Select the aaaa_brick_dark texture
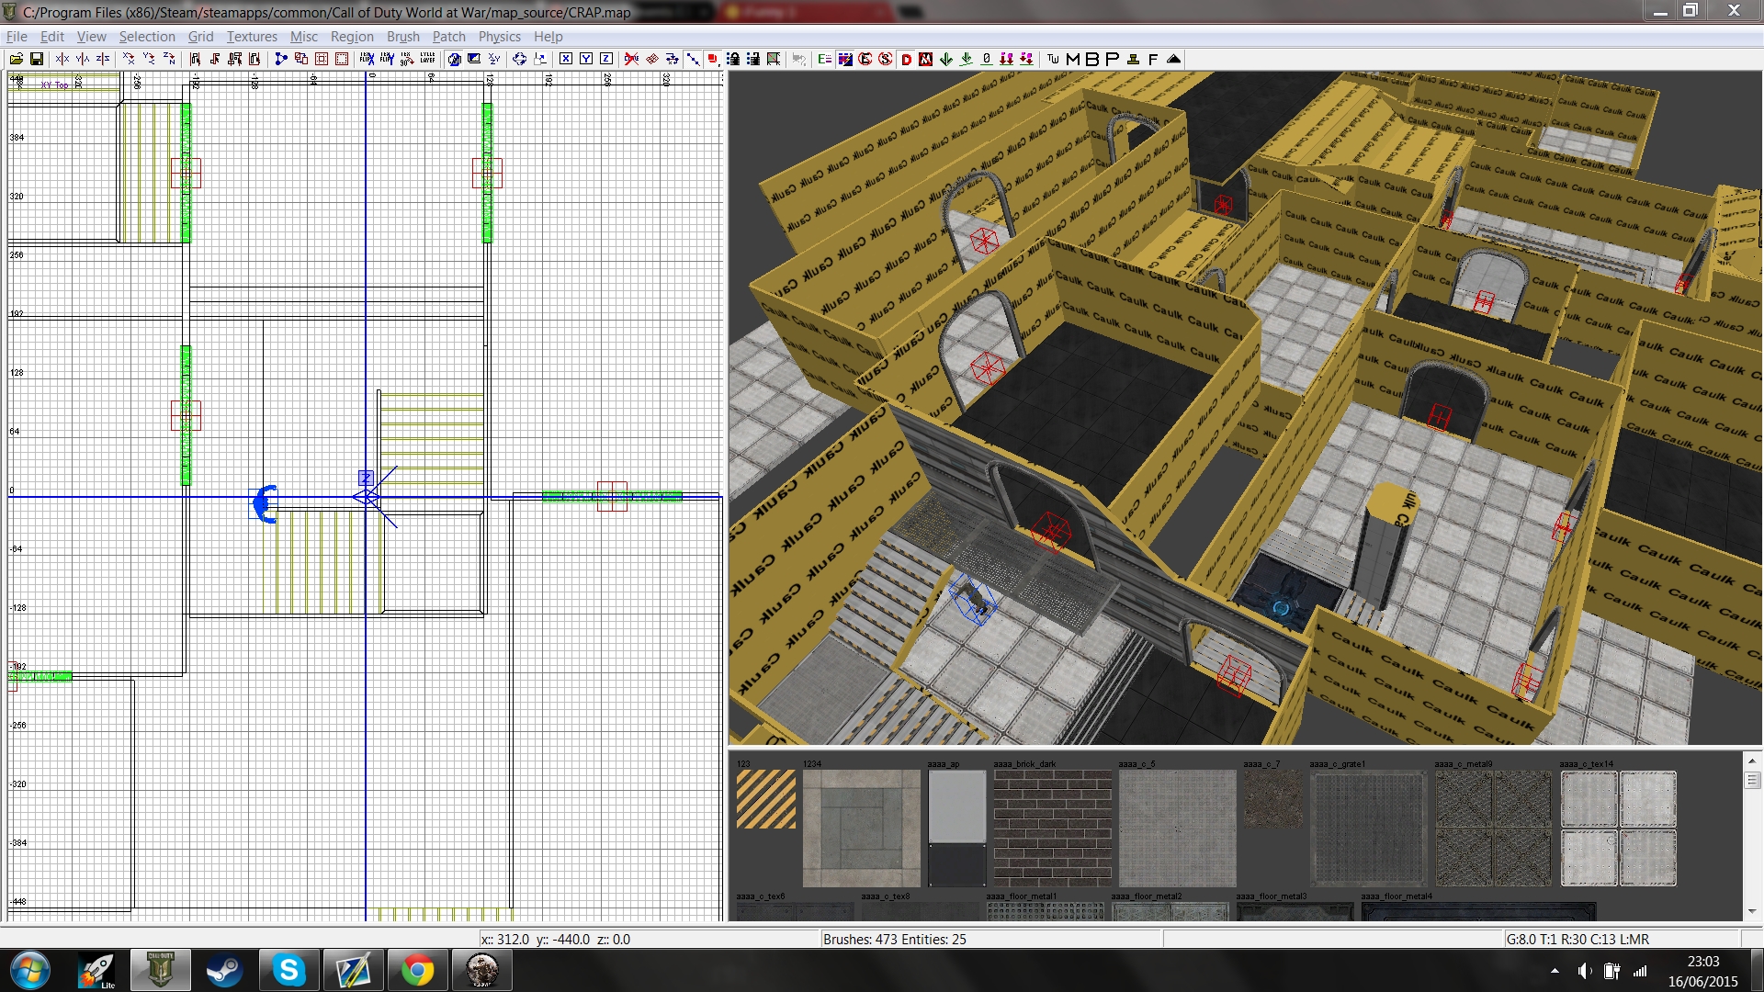This screenshot has width=1764, height=992. point(1052,828)
